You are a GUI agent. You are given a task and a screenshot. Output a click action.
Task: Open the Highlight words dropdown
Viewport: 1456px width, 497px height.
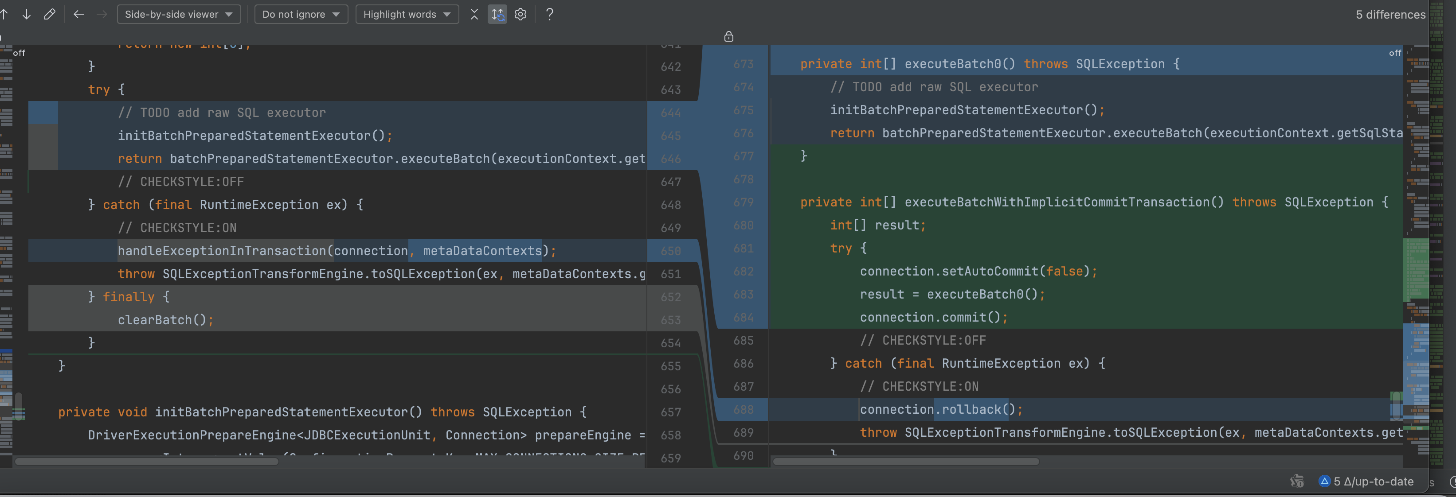click(x=407, y=14)
